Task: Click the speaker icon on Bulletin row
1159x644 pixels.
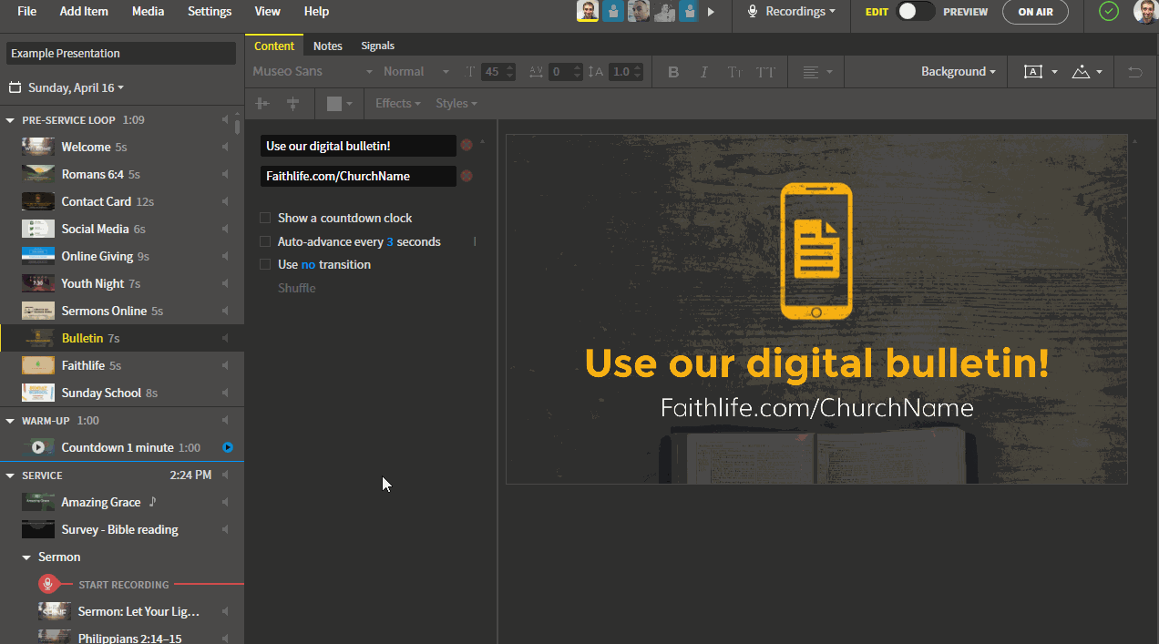Action: click(x=225, y=338)
